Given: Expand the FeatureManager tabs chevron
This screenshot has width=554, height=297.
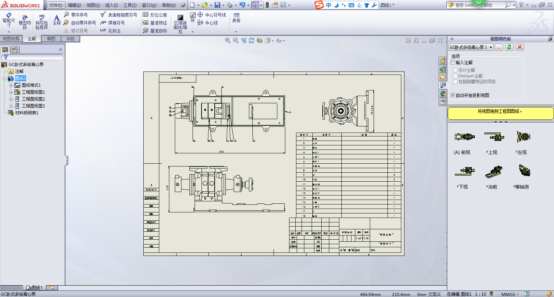Looking at the screenshot, I should pyautogui.click(x=61, y=50).
